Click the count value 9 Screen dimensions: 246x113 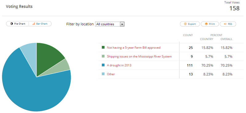tap(192, 57)
